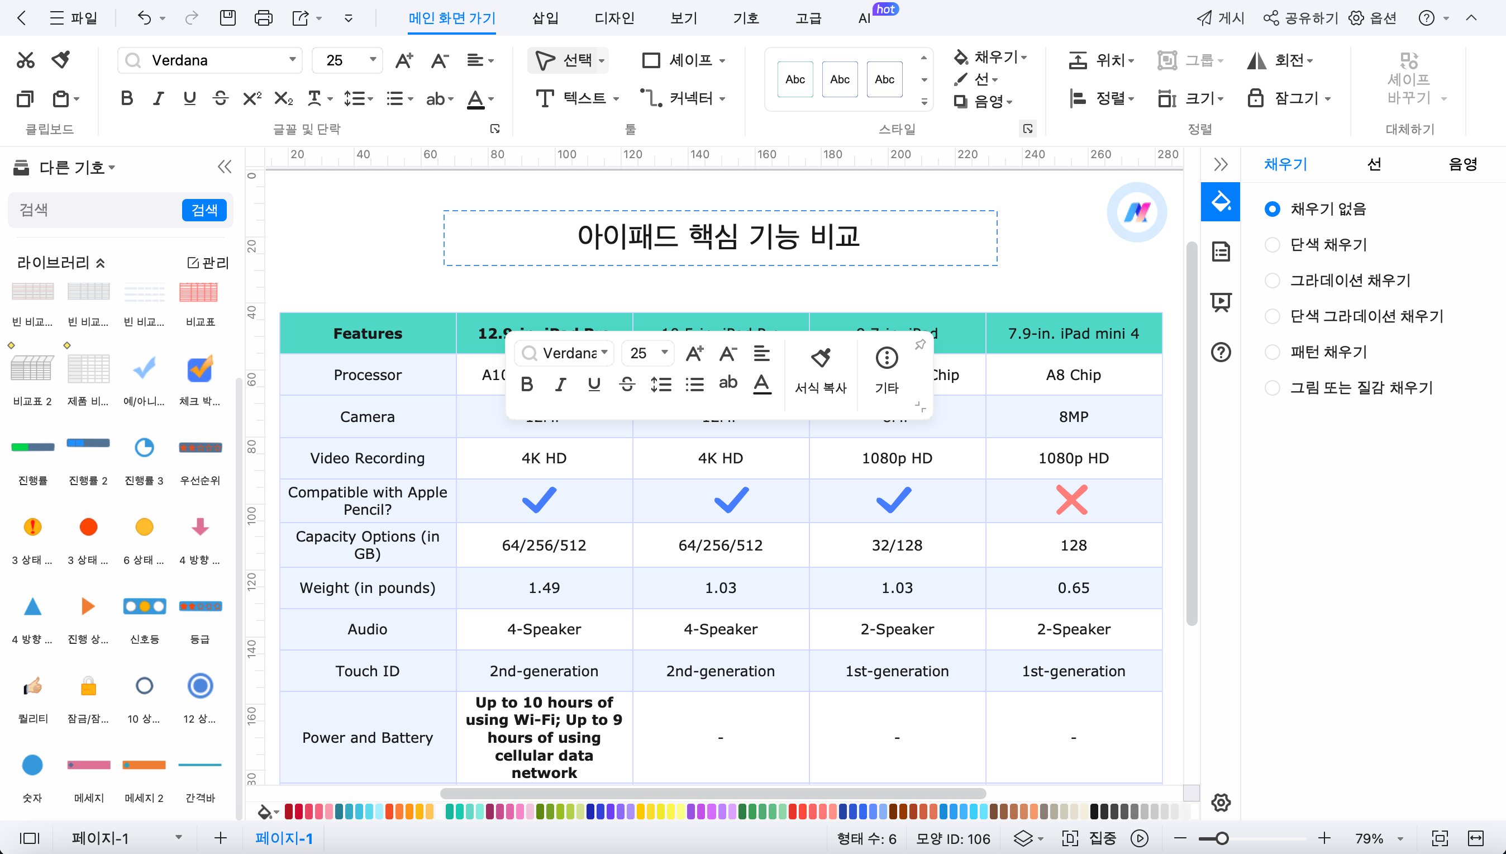This screenshot has width=1506, height=854.
Task: Add a new page with the plus button
Action: tap(221, 838)
